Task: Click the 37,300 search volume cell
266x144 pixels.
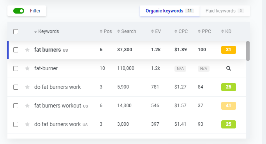Action: [125, 50]
